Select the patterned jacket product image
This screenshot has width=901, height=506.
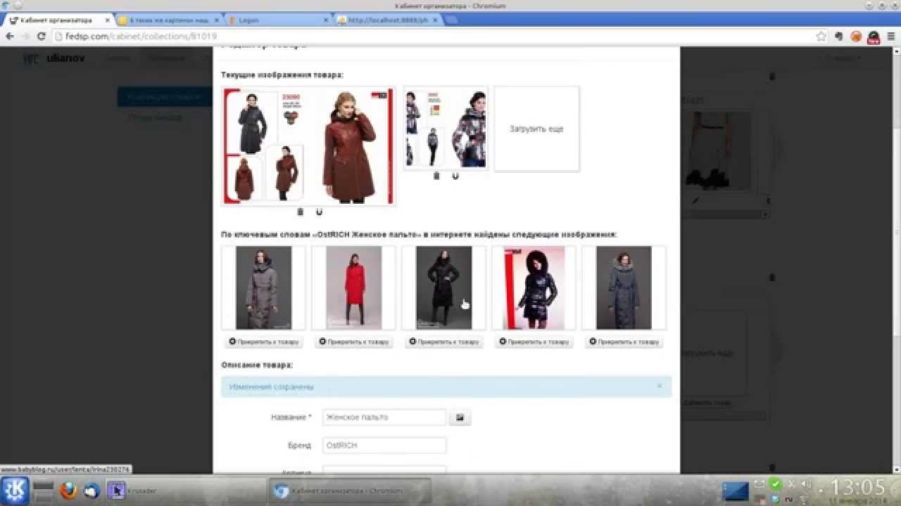tap(446, 129)
